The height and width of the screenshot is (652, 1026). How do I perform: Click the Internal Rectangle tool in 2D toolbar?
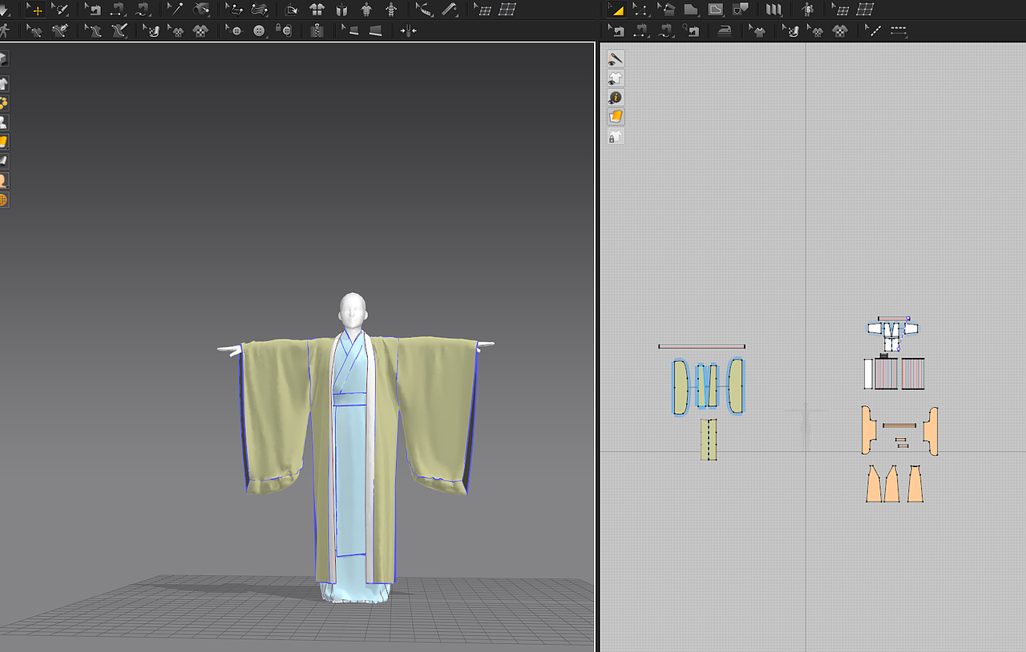[x=715, y=10]
